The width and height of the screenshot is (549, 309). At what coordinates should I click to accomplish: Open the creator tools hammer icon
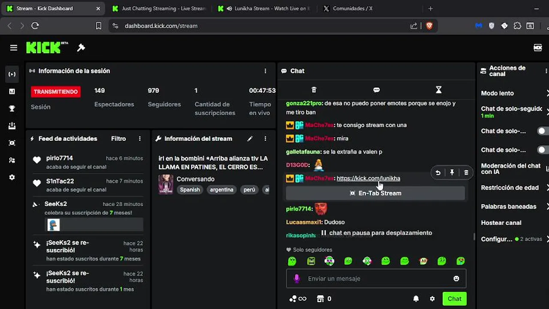point(81,48)
